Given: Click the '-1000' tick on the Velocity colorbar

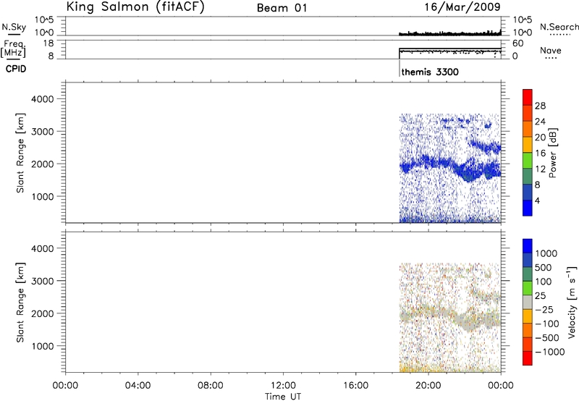Looking at the screenshot, I should click(549, 352).
